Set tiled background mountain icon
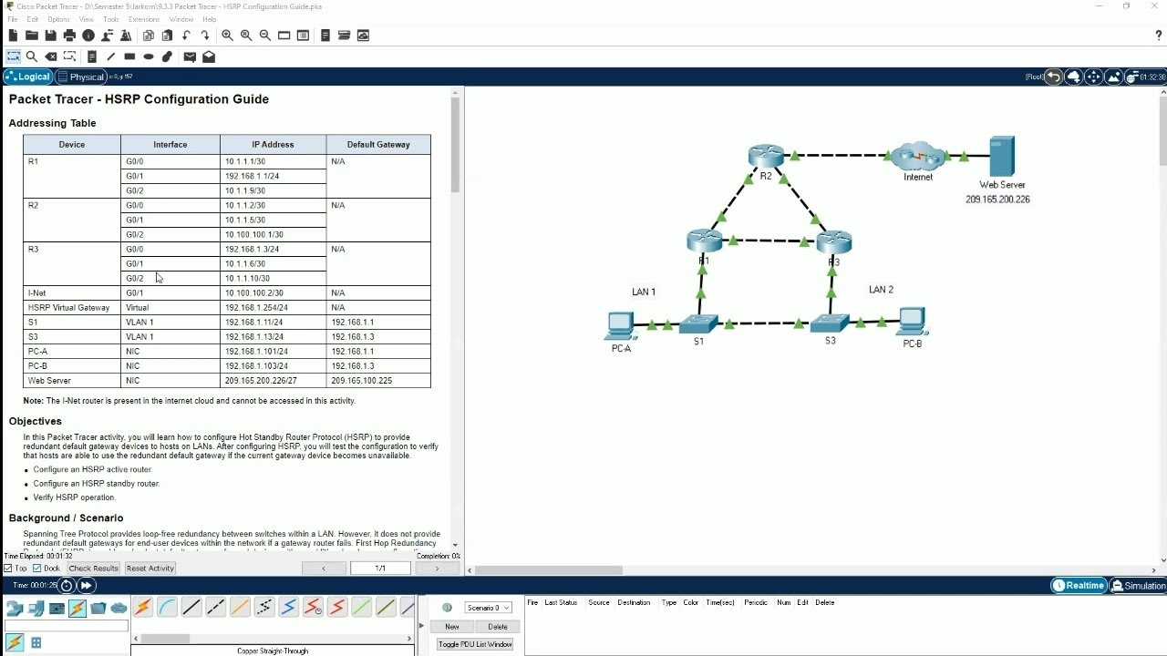The width and height of the screenshot is (1167, 656). 1114,77
